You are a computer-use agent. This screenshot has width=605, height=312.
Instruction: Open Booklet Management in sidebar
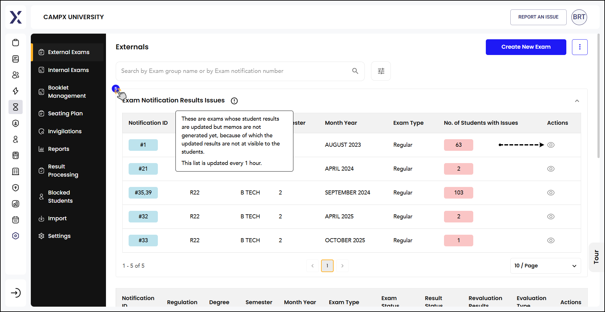[67, 92]
